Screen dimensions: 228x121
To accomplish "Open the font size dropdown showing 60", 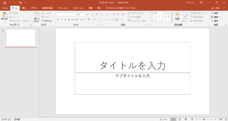I will click(x=81, y=14).
